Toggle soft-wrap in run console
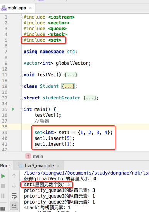The width and height of the screenshot is (149, 212). click(x=14, y=196)
